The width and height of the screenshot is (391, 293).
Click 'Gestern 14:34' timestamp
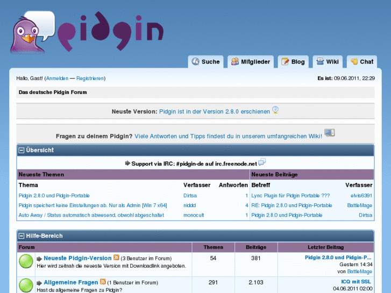(356, 265)
